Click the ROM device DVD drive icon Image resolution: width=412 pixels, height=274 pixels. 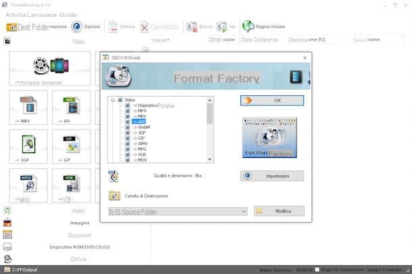[x=7, y=247]
